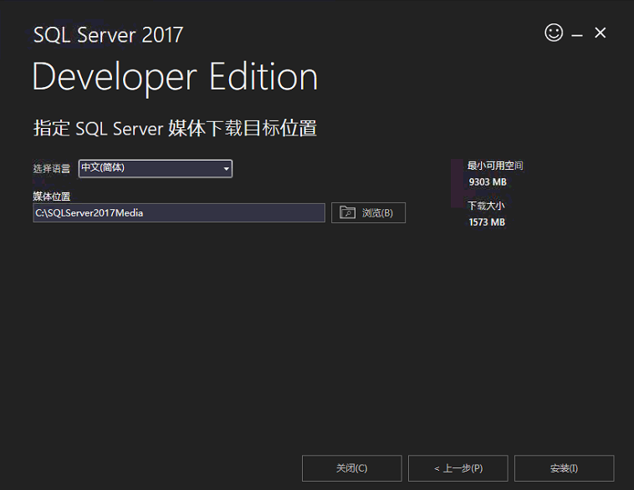Click the 1573 MB download size value
634x490 pixels.
tap(487, 222)
